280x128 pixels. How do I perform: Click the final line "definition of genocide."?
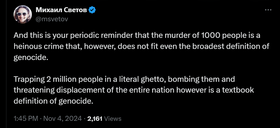pos(53,101)
